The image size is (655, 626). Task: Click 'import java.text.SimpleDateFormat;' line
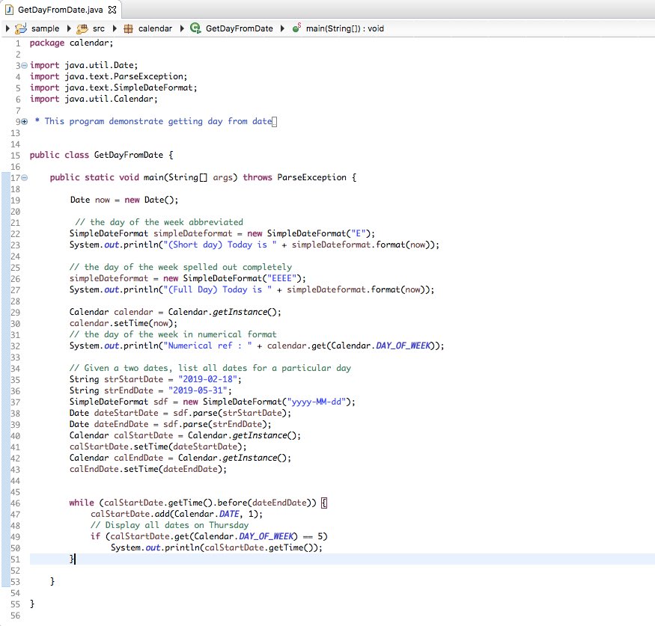(x=113, y=88)
